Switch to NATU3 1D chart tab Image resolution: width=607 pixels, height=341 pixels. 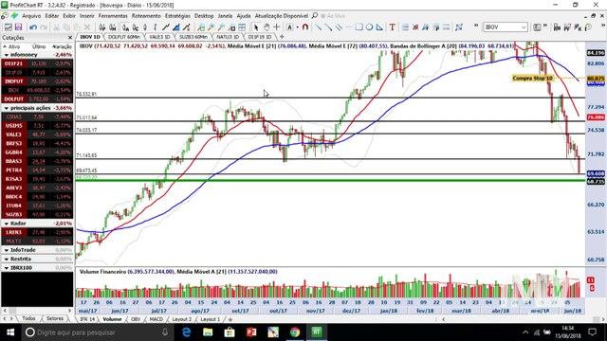[228, 37]
